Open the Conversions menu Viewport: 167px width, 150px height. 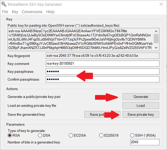(32, 12)
